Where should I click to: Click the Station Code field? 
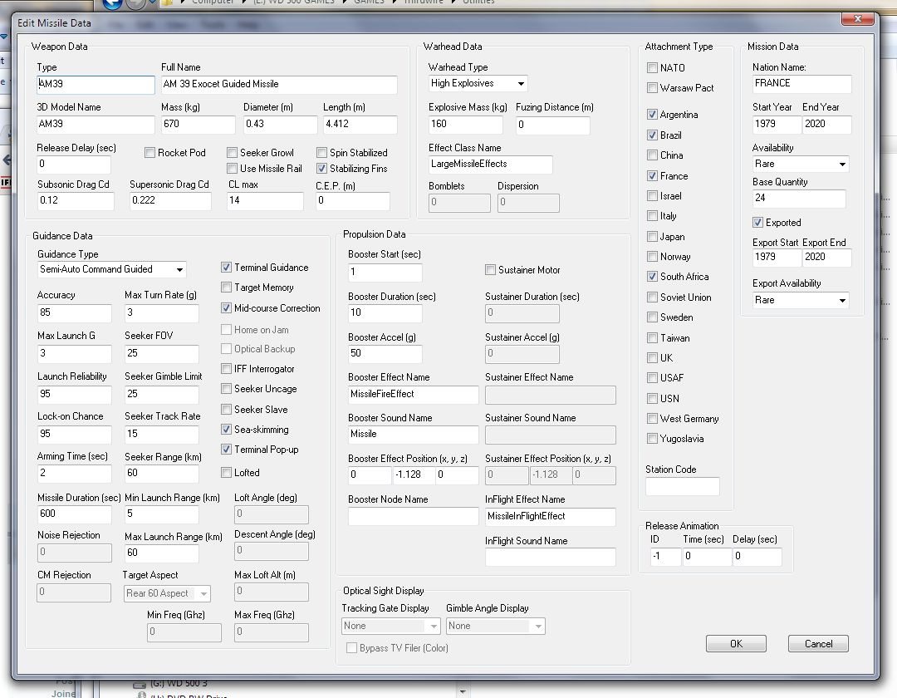683,486
